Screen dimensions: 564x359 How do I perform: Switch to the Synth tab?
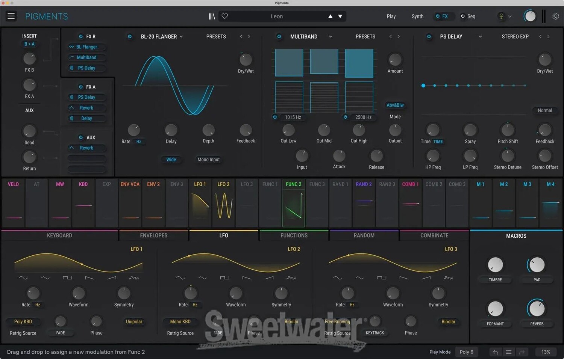click(x=417, y=16)
